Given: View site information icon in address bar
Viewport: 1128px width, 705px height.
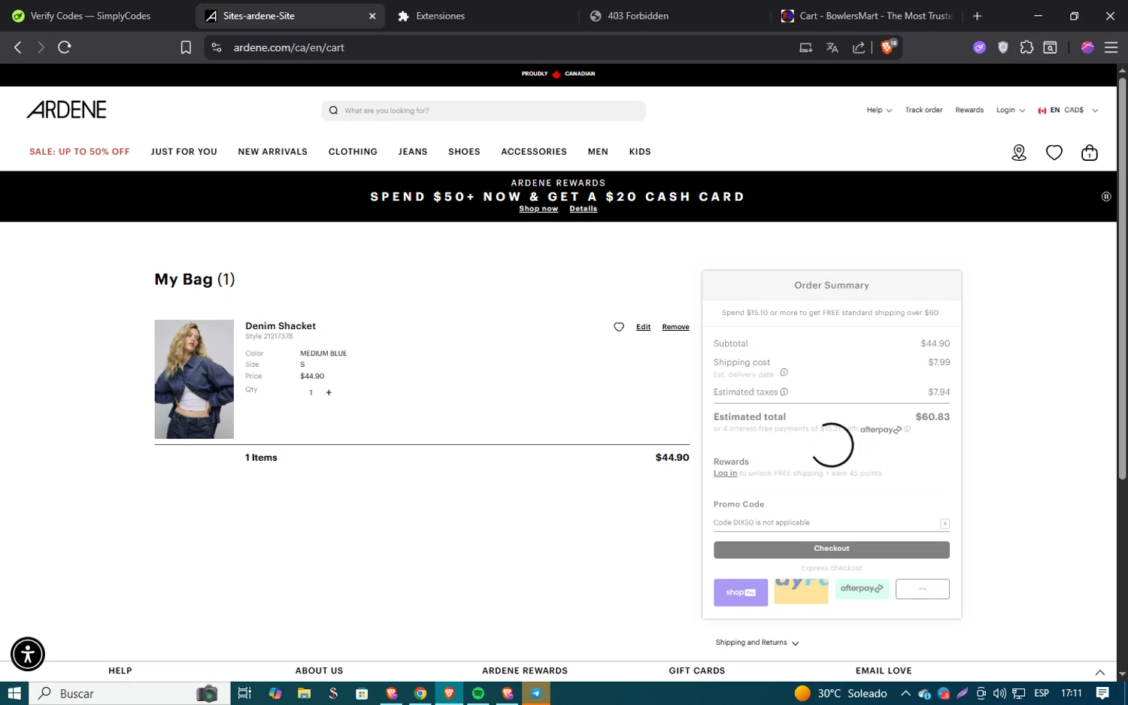Looking at the screenshot, I should [217, 47].
